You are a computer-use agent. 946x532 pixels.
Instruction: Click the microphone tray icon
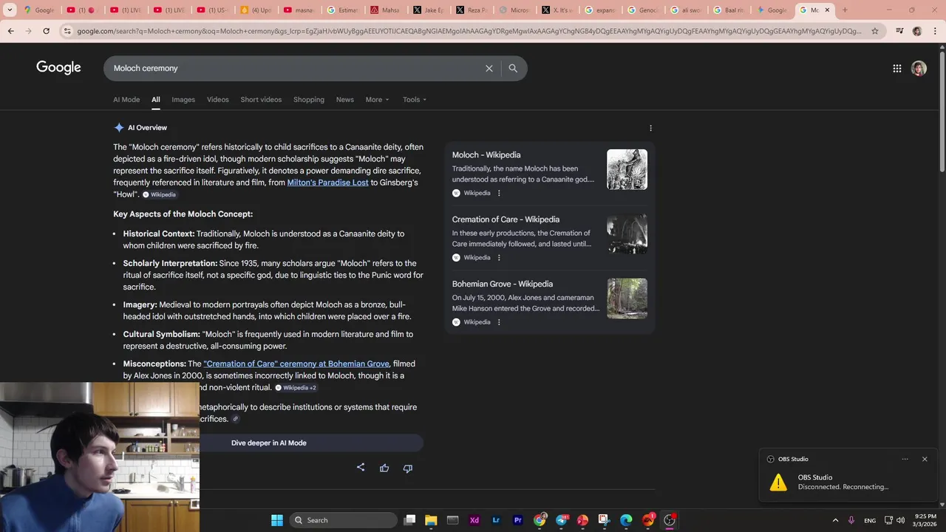tap(852, 520)
